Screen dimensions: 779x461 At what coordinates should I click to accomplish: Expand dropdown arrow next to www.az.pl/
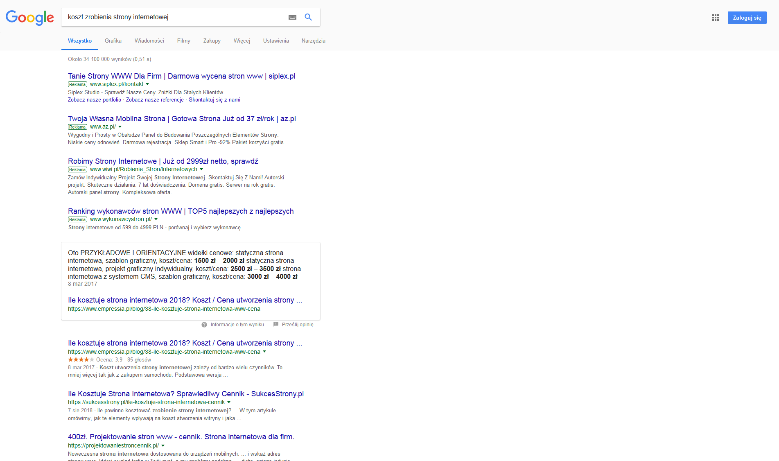pyautogui.click(x=120, y=127)
